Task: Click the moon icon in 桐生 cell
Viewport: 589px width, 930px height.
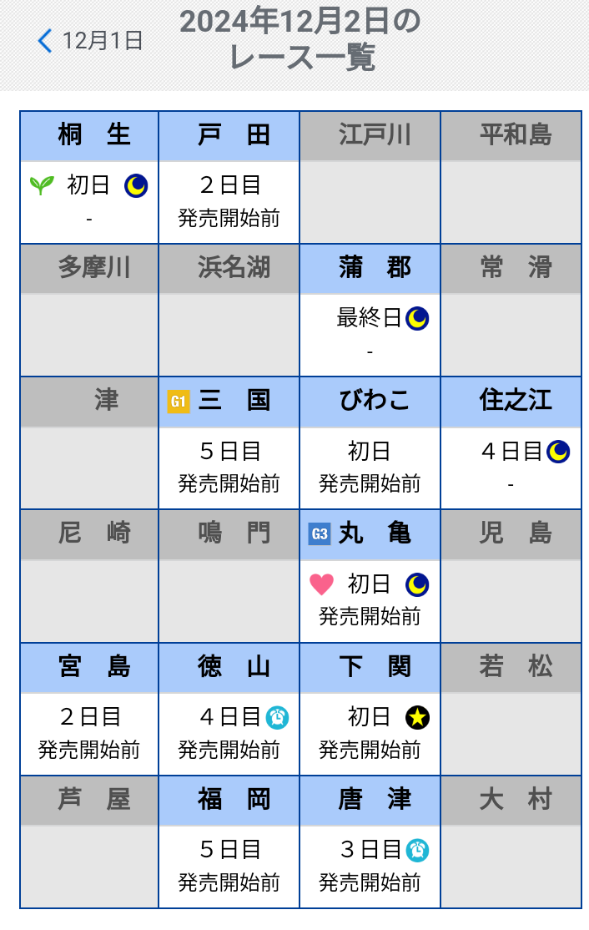Action: [x=136, y=185]
